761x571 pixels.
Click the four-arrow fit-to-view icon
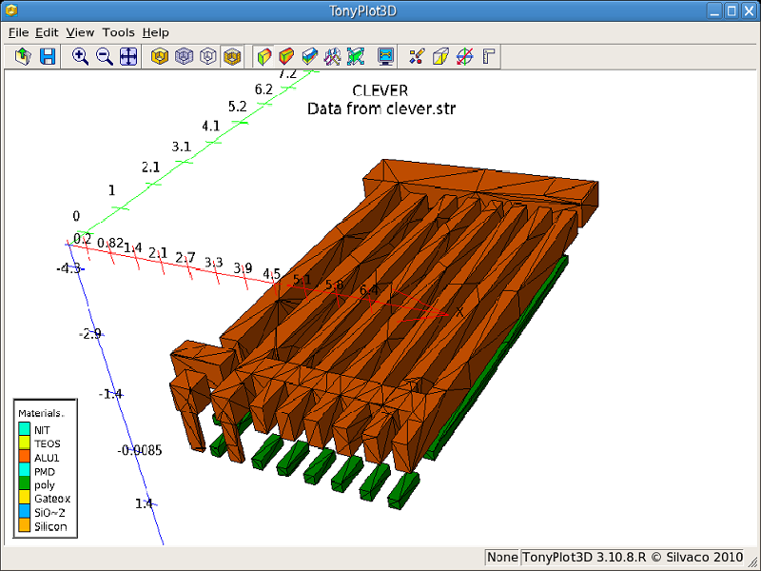(x=128, y=56)
